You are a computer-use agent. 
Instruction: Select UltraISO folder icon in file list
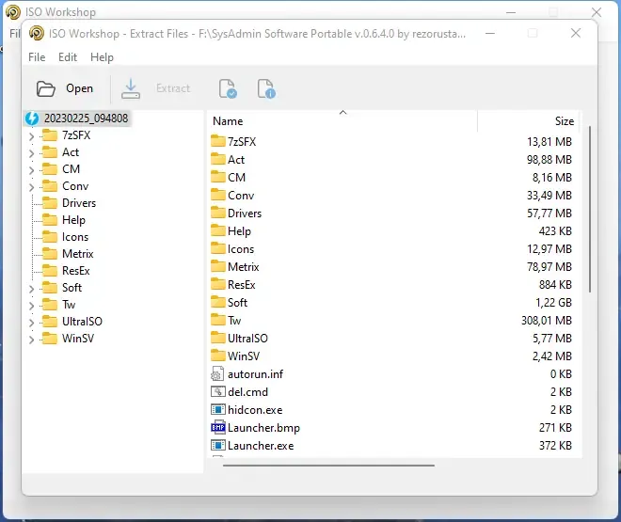tap(218, 337)
